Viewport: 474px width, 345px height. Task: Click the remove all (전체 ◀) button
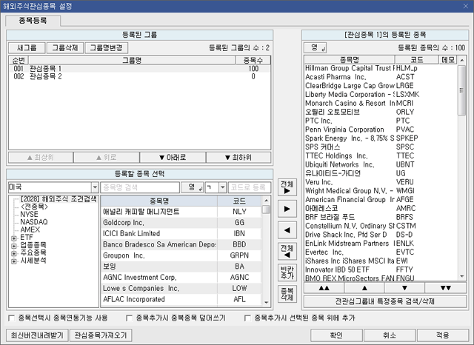287,252
